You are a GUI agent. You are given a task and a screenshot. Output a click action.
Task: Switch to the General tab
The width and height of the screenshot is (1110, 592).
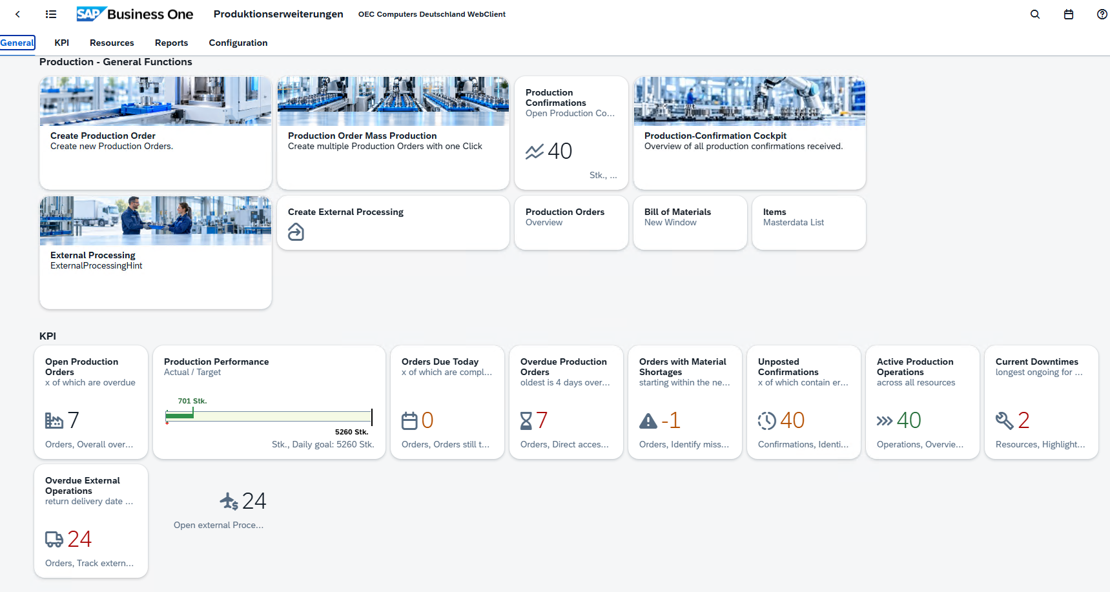click(x=17, y=43)
